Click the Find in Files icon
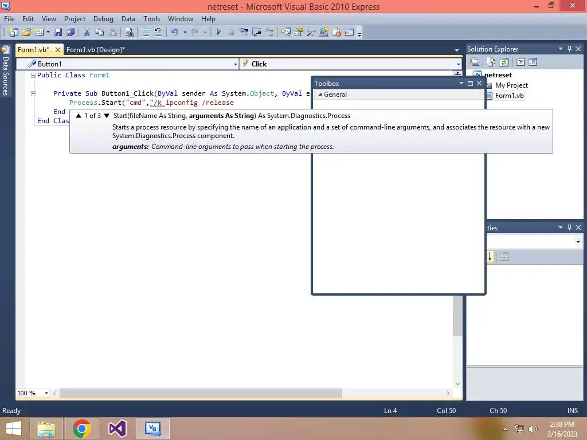587x440 pixels. pyautogui.click(x=129, y=32)
